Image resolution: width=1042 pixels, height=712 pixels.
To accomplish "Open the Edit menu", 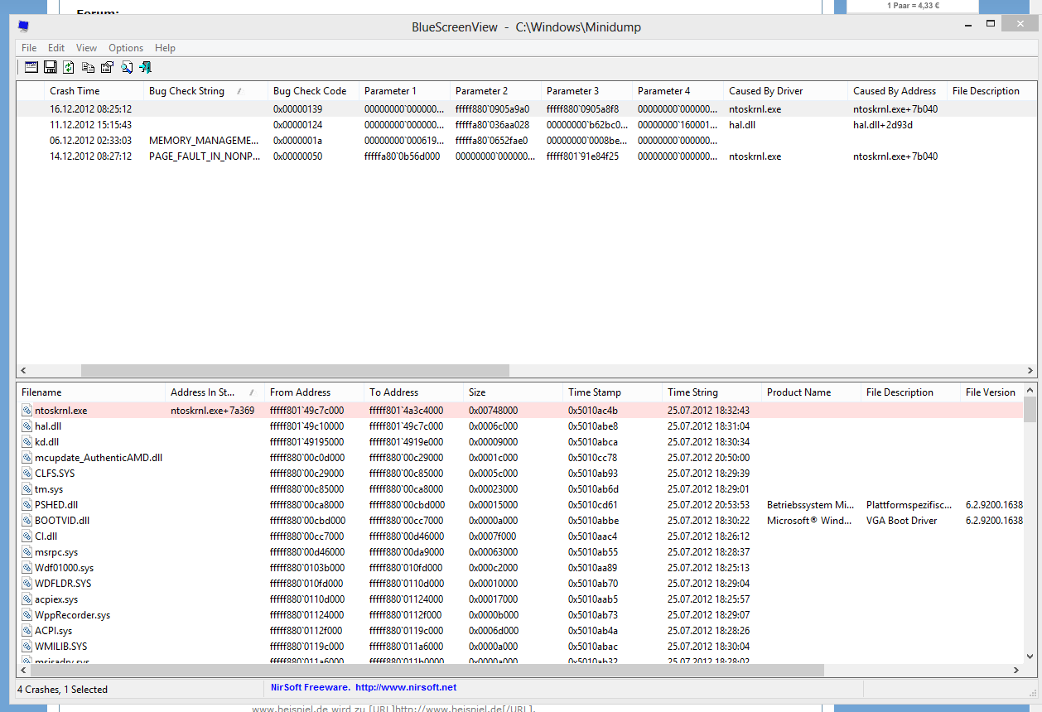I will pyautogui.click(x=56, y=48).
